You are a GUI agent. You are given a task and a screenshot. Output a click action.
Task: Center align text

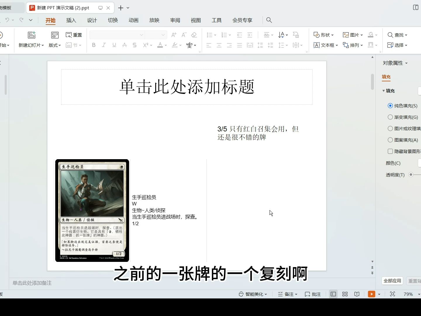(219, 45)
